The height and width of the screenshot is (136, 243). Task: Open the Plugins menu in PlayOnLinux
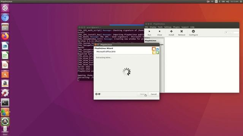(x=176, y=27)
